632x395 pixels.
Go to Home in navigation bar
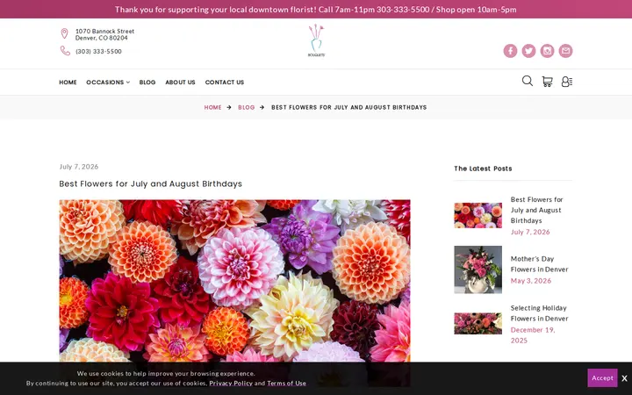coord(68,83)
